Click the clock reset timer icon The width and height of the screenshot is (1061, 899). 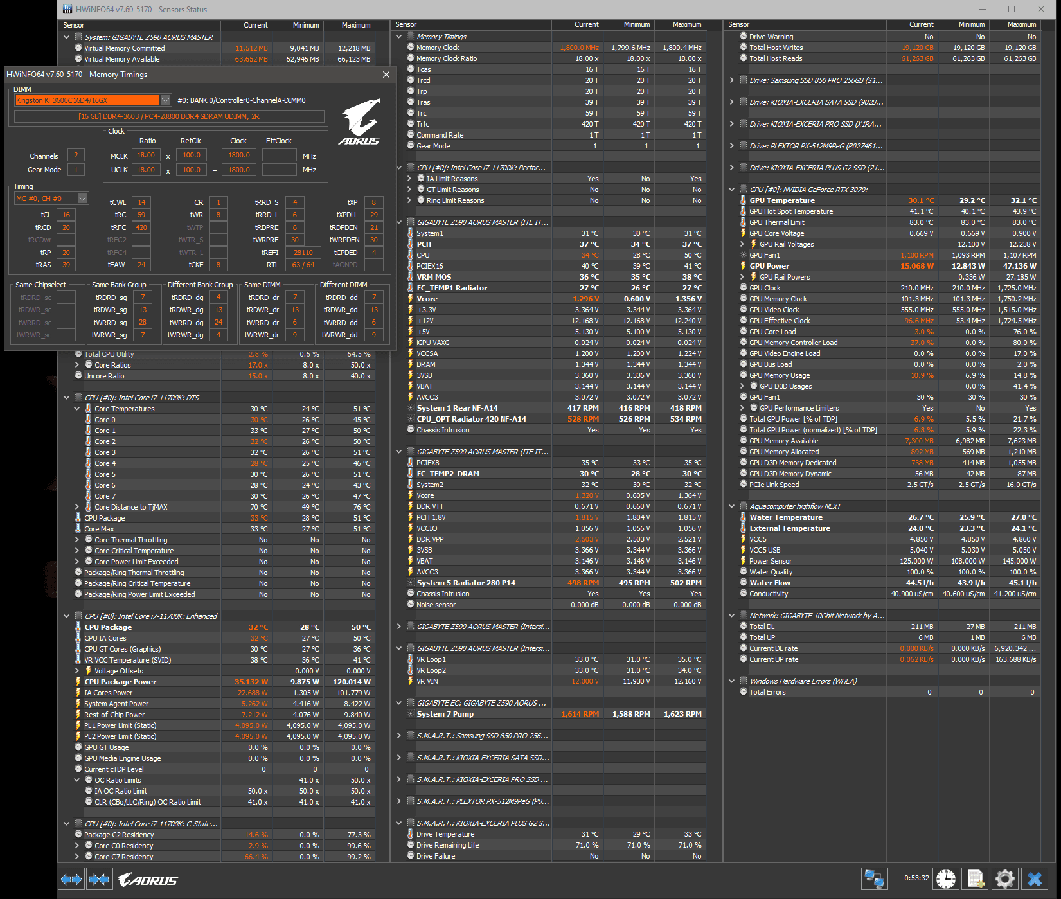click(946, 878)
